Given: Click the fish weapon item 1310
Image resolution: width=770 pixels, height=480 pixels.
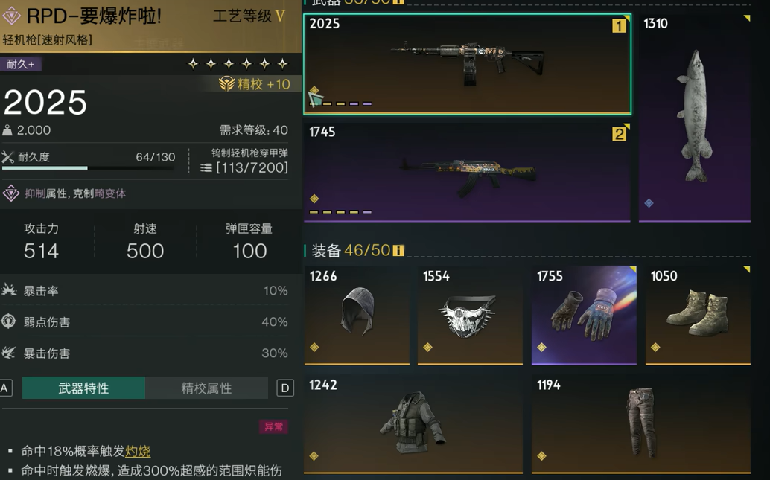Looking at the screenshot, I should coord(694,118).
